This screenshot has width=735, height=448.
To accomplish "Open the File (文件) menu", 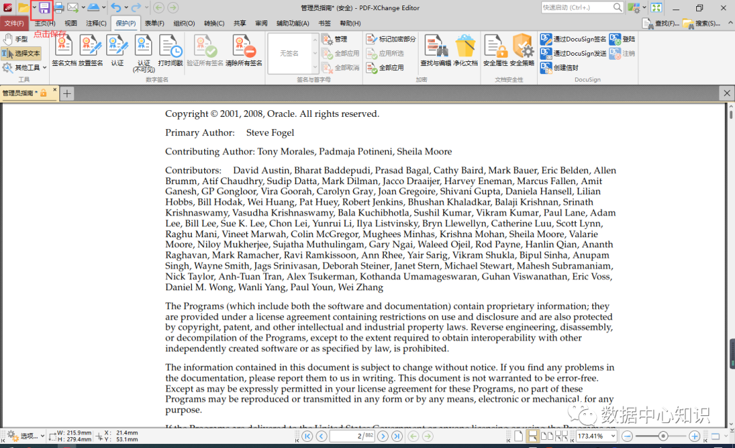I will click(14, 23).
